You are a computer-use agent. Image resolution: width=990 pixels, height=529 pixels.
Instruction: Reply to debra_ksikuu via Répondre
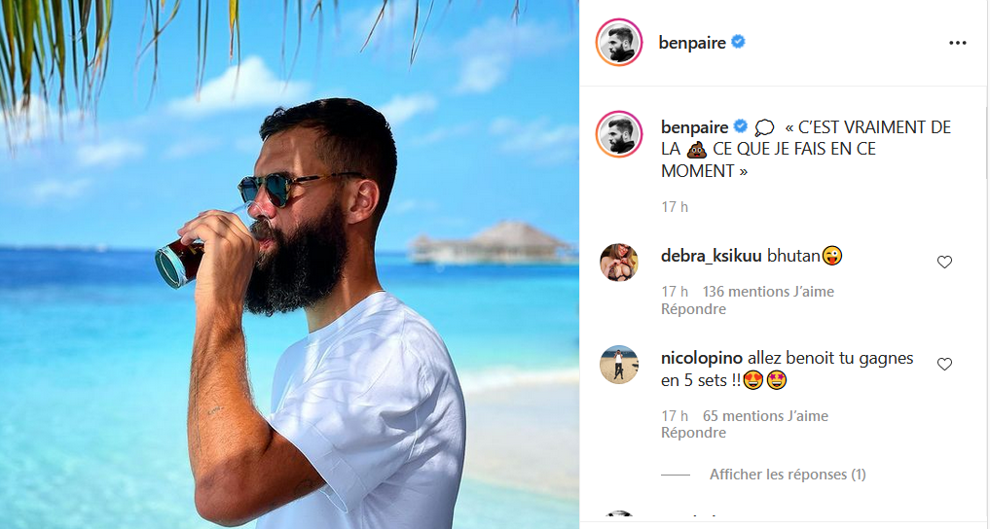693,309
